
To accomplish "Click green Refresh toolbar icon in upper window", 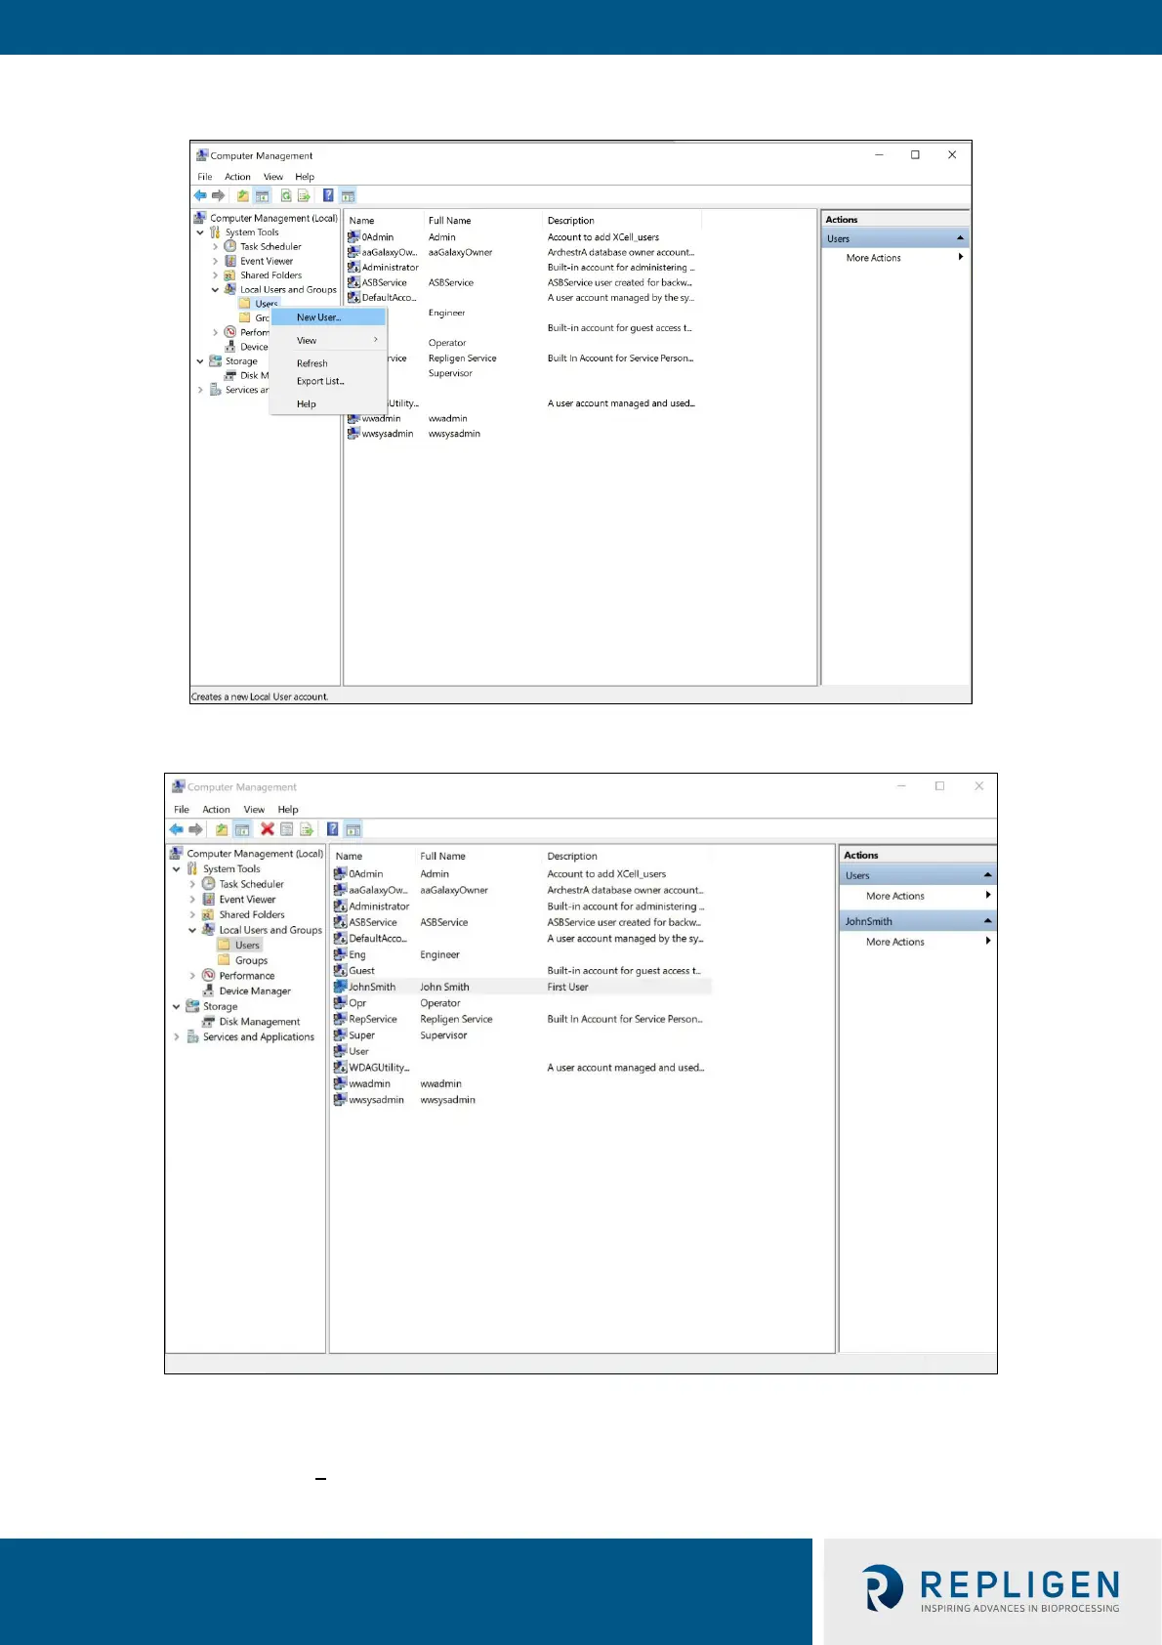I will tap(286, 195).
